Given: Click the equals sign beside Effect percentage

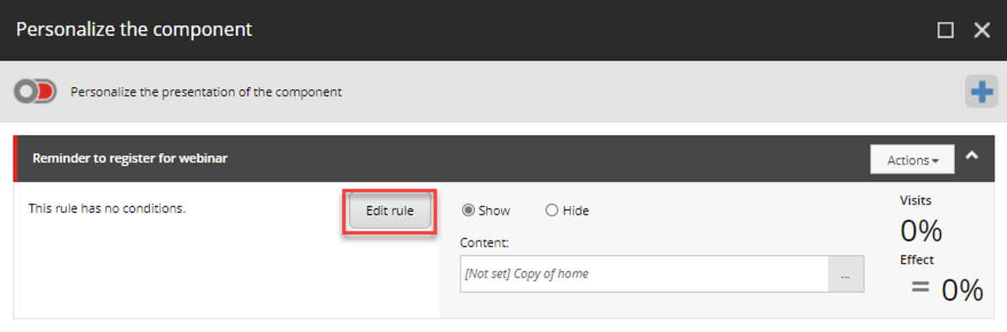Looking at the screenshot, I should pyautogui.click(x=921, y=288).
